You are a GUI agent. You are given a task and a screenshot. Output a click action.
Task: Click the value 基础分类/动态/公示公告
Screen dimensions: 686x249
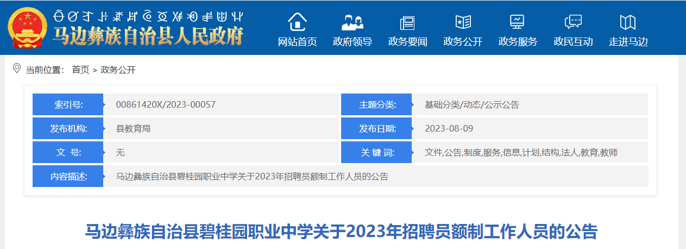tap(471, 104)
